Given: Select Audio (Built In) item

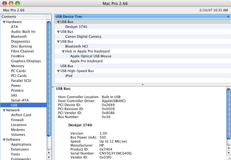Looking at the screenshot, I should point(23,32).
